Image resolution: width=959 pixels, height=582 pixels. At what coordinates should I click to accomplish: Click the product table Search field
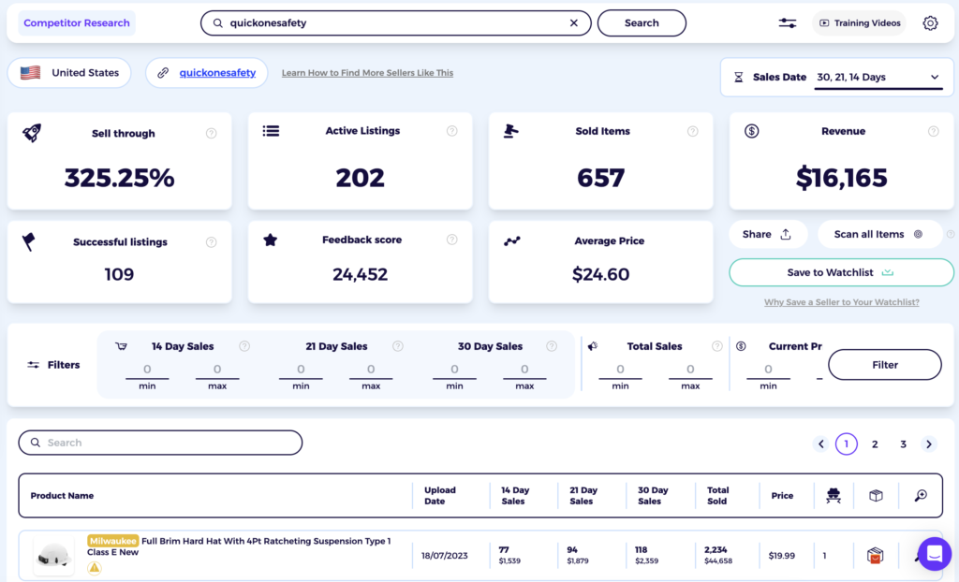click(160, 443)
